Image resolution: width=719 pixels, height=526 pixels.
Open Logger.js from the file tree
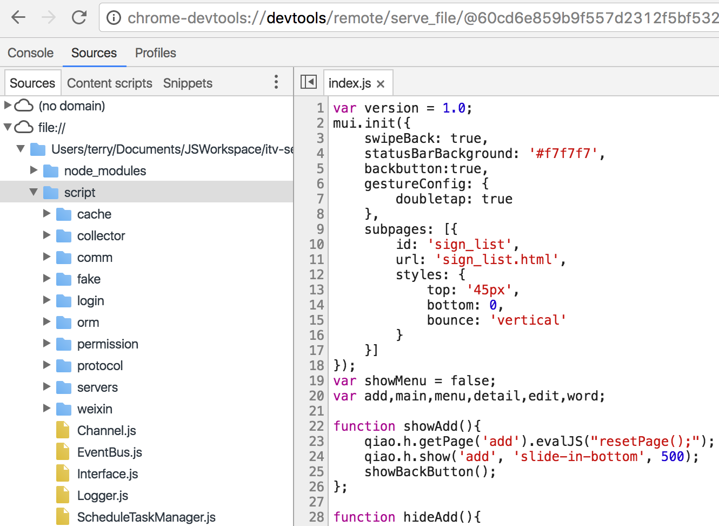click(x=103, y=496)
